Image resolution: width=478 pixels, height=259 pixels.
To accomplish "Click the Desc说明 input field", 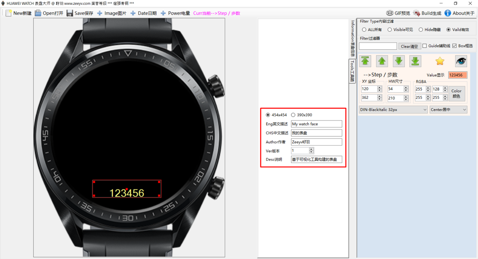I will click(317, 159).
